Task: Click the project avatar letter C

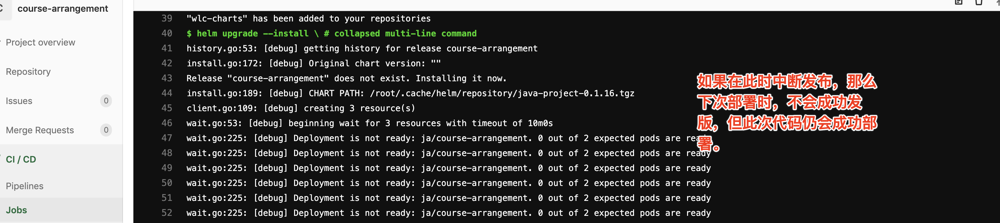Action: (1, 8)
